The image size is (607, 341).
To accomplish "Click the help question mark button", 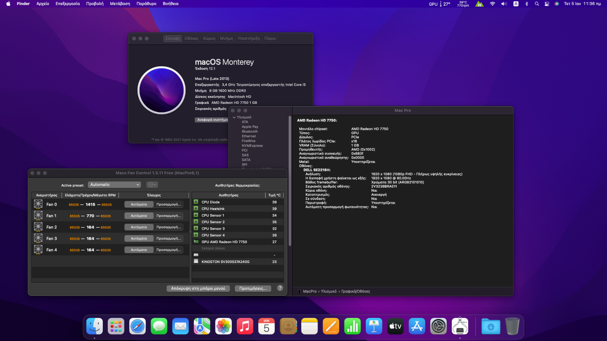I will [x=280, y=288].
